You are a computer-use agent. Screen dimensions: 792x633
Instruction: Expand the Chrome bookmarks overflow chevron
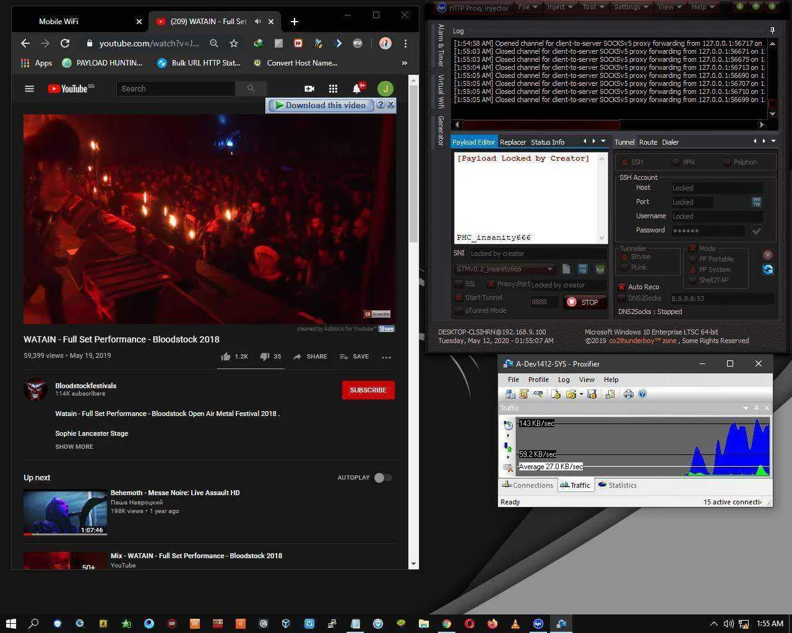[x=405, y=63]
